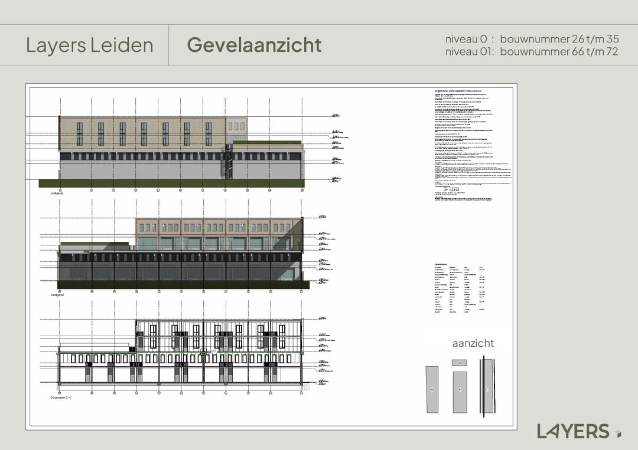Click the LAYERS logo in bottom corner

tap(572, 431)
